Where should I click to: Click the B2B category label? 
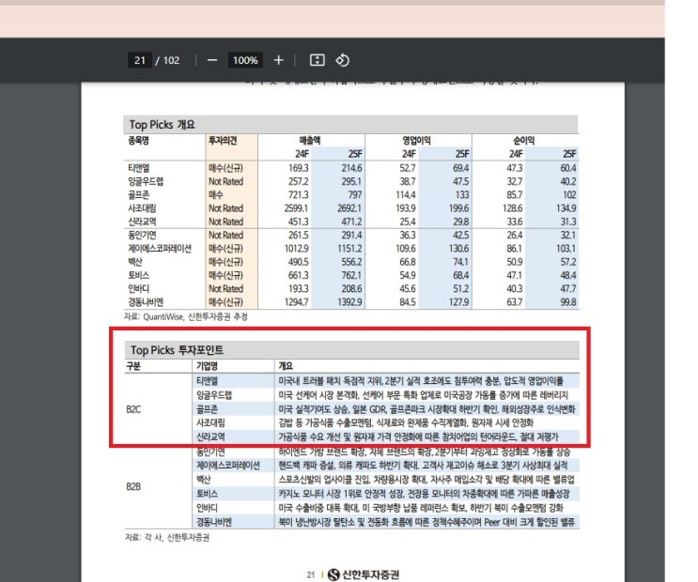click(133, 486)
